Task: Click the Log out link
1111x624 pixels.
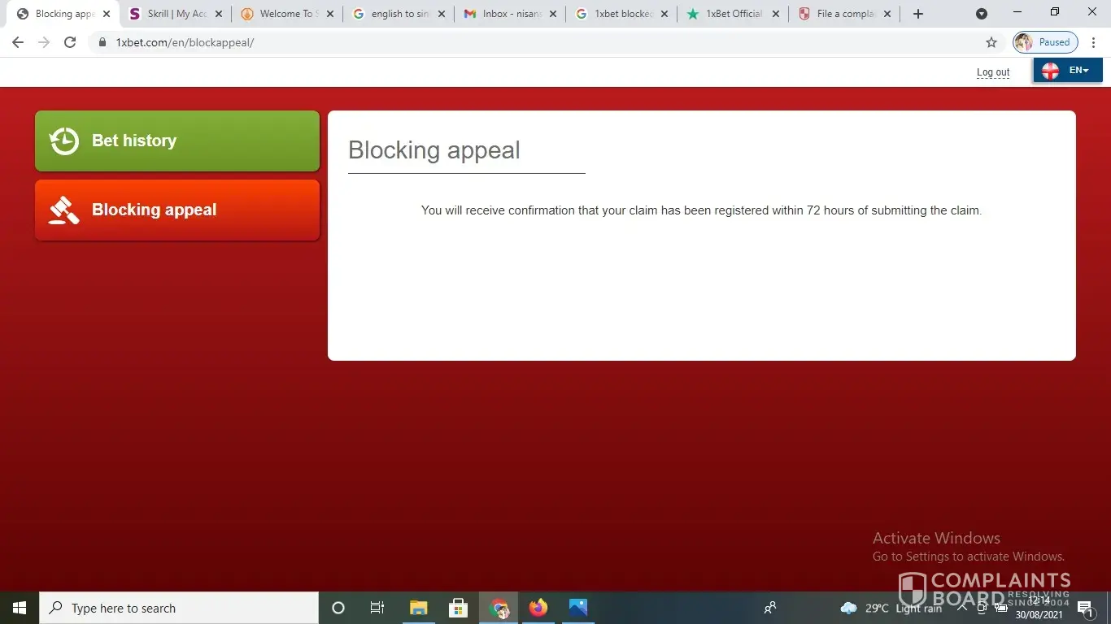Action: pyautogui.click(x=993, y=72)
